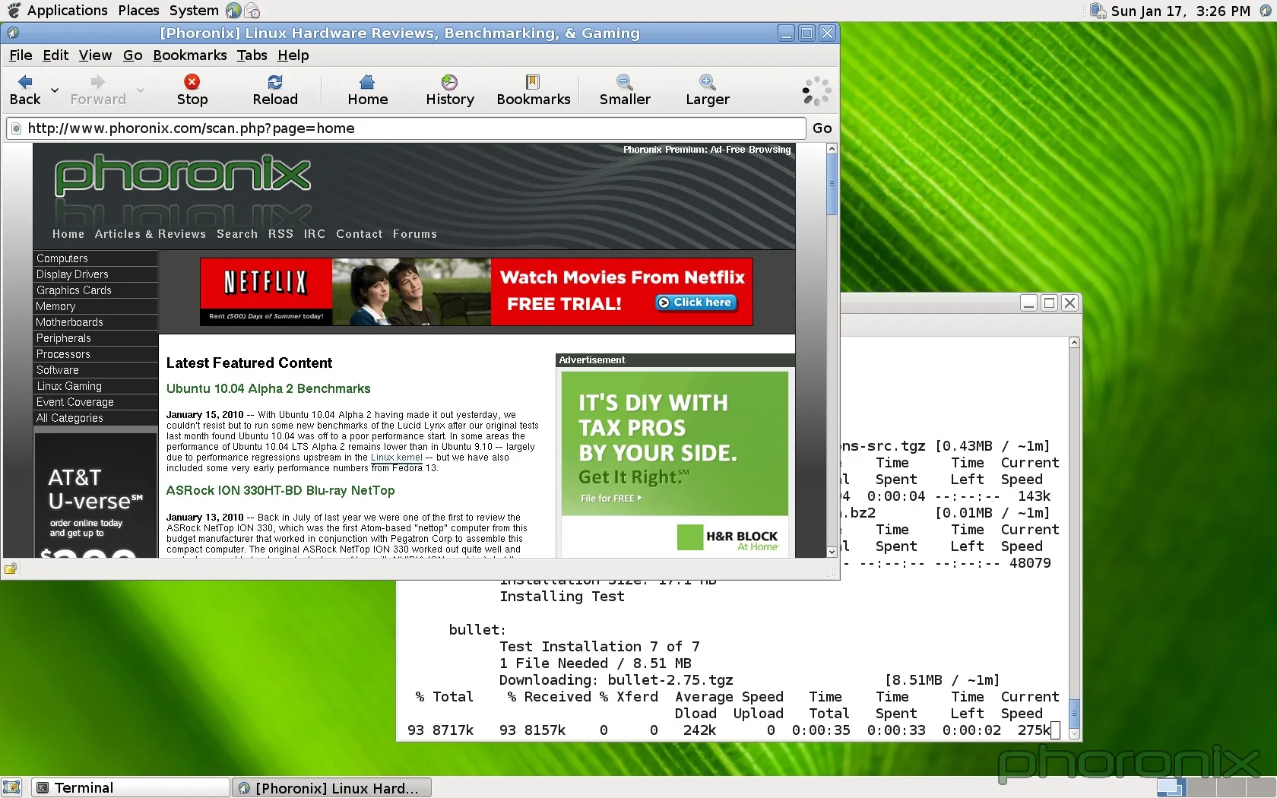Open the History toolbar button

click(450, 90)
